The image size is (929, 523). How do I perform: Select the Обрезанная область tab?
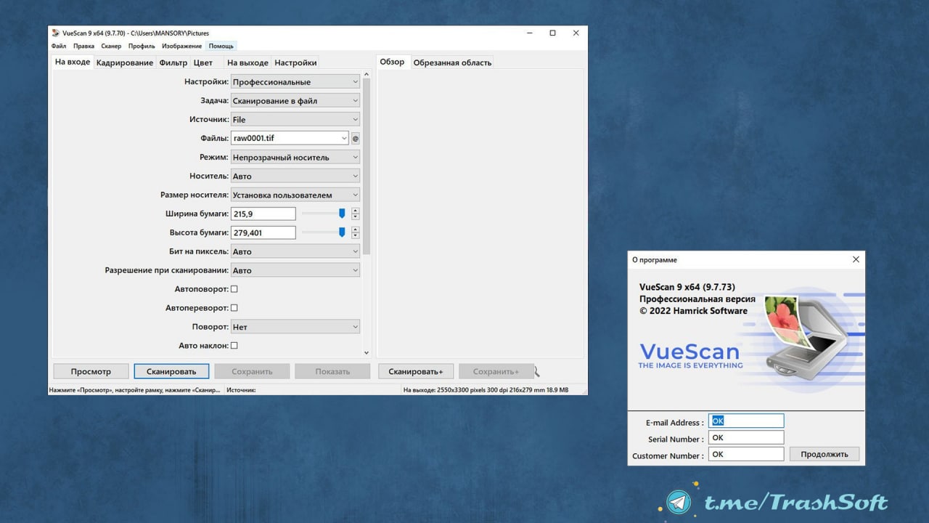tap(452, 62)
